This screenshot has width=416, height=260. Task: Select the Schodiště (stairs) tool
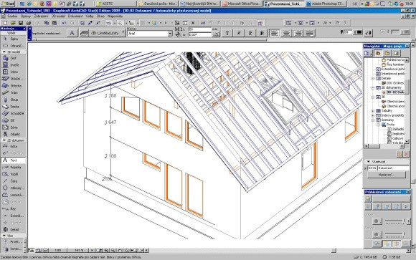pyautogui.click(x=13, y=113)
